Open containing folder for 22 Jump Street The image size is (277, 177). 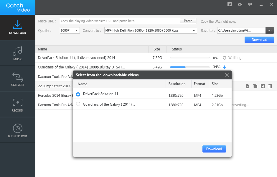[x=255, y=86]
